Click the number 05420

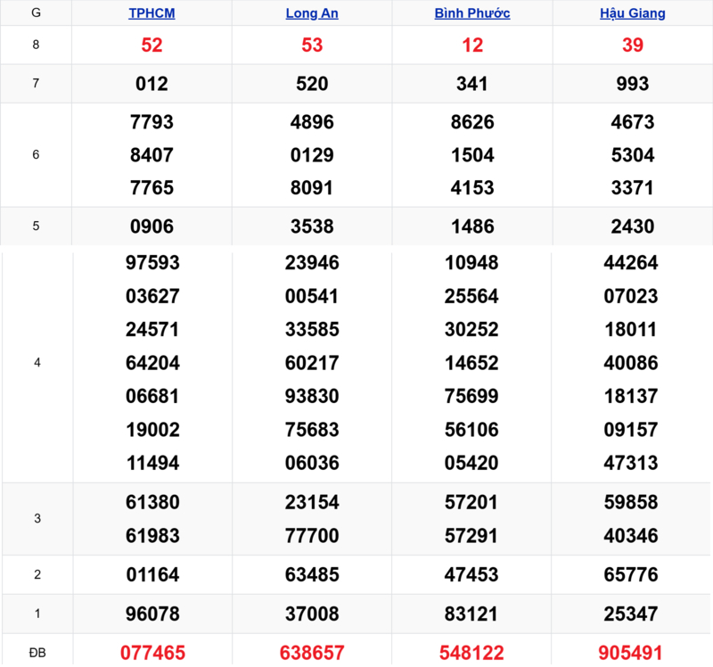(x=471, y=463)
